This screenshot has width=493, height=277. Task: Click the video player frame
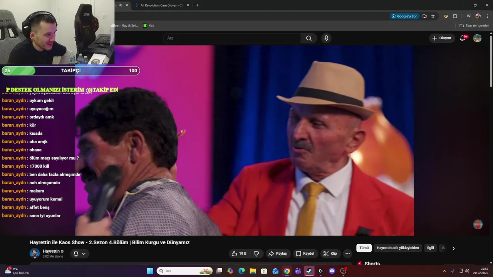point(245,140)
